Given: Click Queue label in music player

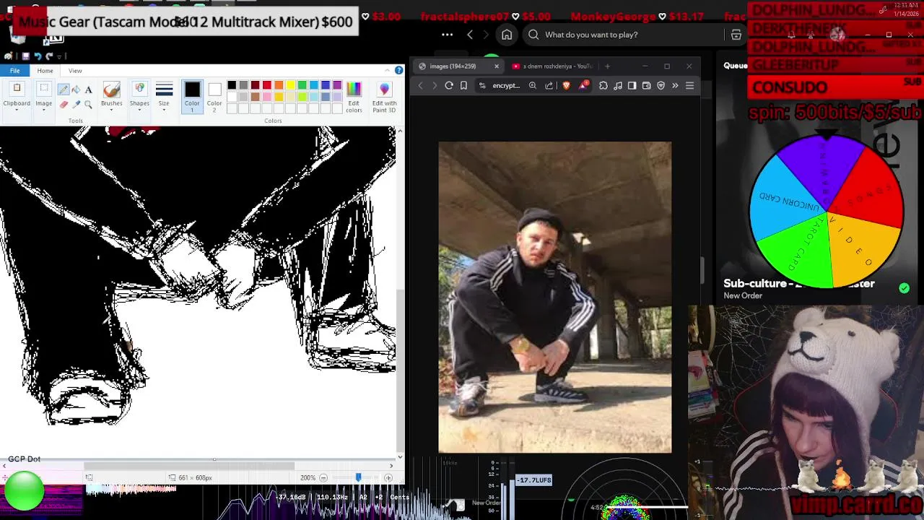Looking at the screenshot, I should [x=736, y=66].
